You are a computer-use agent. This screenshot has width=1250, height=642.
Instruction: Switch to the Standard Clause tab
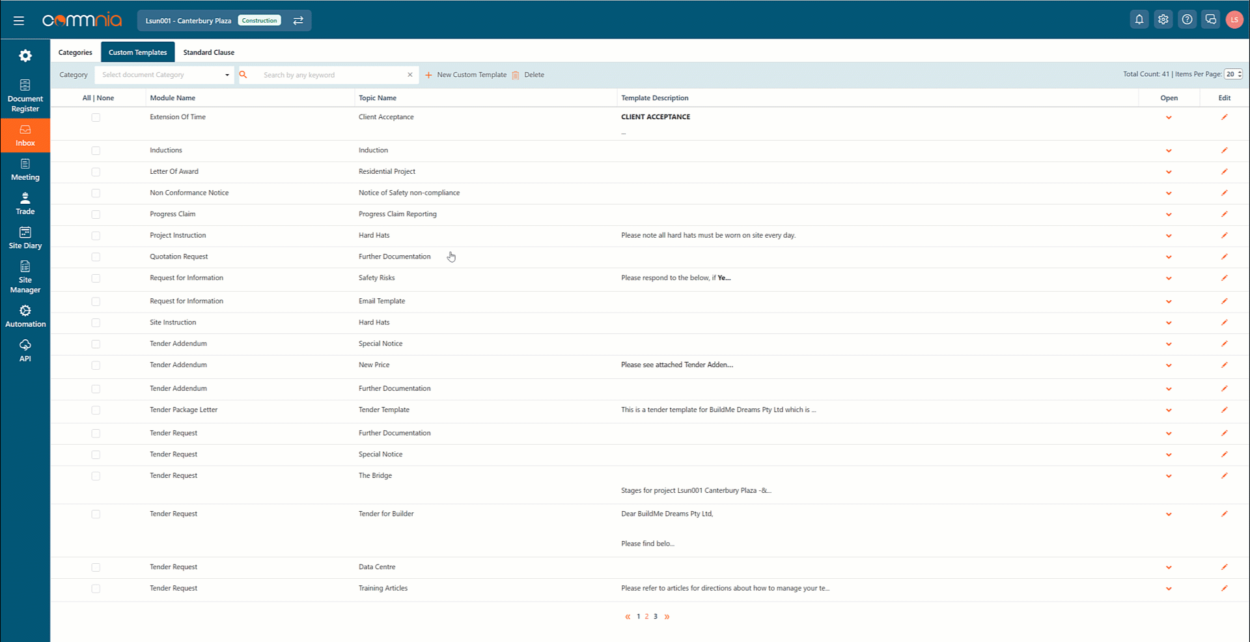tap(209, 52)
